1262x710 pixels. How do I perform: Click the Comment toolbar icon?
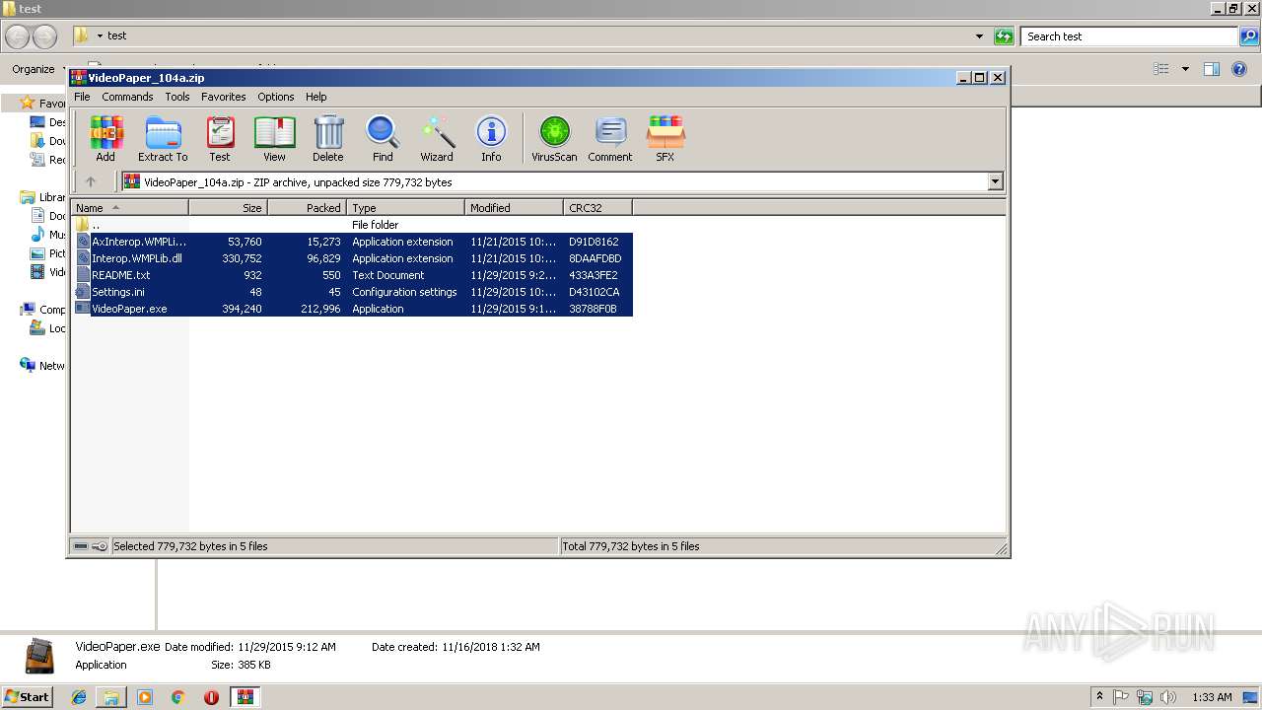click(610, 138)
